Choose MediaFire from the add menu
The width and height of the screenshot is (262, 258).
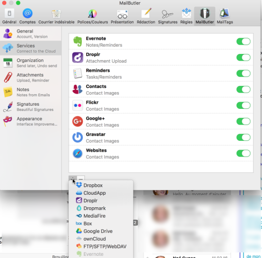tap(101, 216)
